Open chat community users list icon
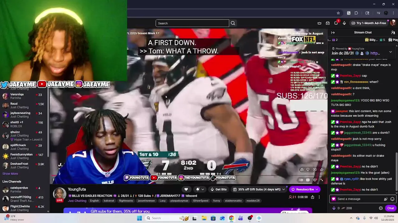This screenshot has height=223, width=398. 393,33
